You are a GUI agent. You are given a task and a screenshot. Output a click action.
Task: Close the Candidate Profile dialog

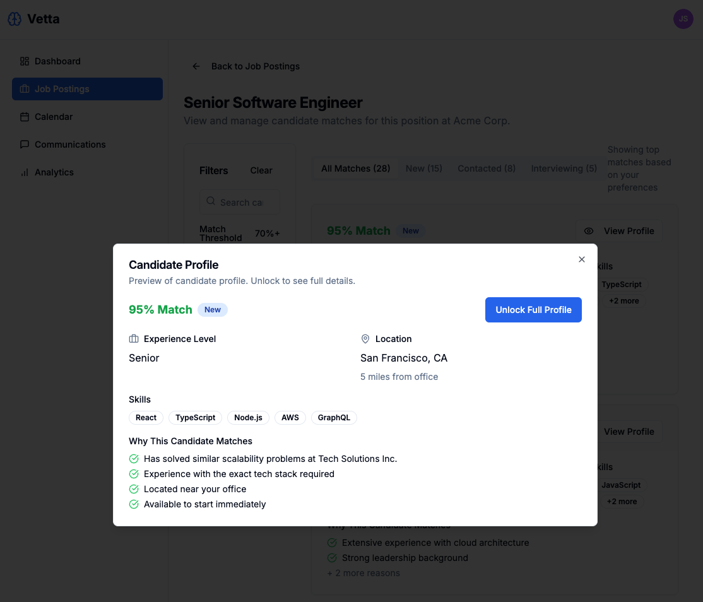coord(582,259)
